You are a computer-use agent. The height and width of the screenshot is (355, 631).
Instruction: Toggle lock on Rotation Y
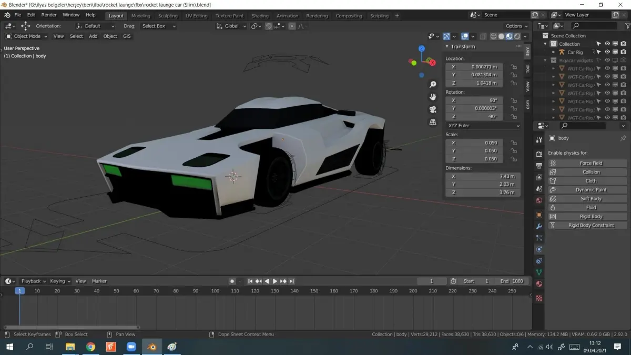pyautogui.click(x=513, y=108)
